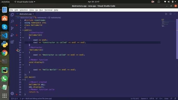This screenshot has height=100, width=178.
Task: Open the Go menu
Action: click(x=36, y=10)
